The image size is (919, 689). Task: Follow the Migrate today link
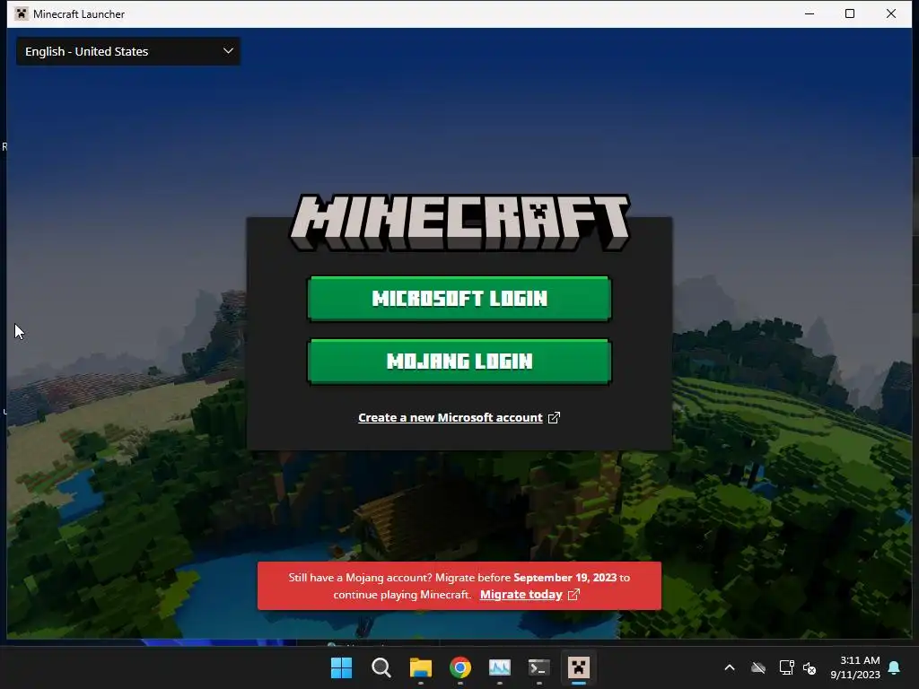(521, 595)
